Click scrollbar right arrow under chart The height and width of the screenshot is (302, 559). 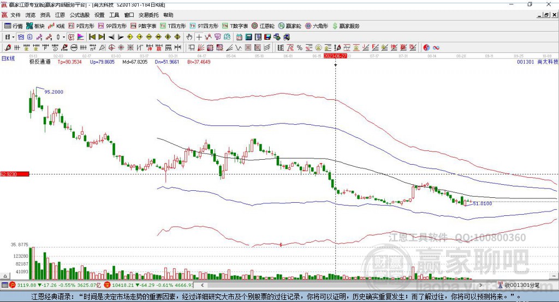[480, 285]
